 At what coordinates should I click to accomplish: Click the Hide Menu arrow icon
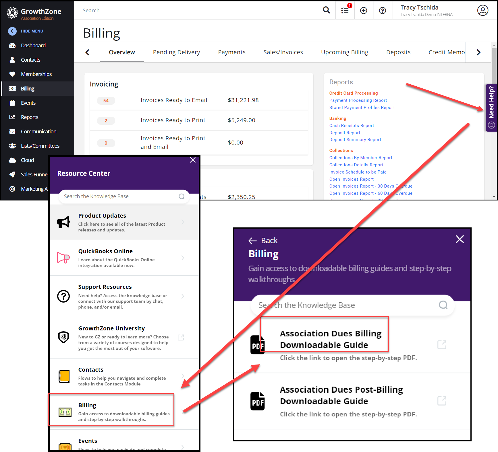pos(12,31)
